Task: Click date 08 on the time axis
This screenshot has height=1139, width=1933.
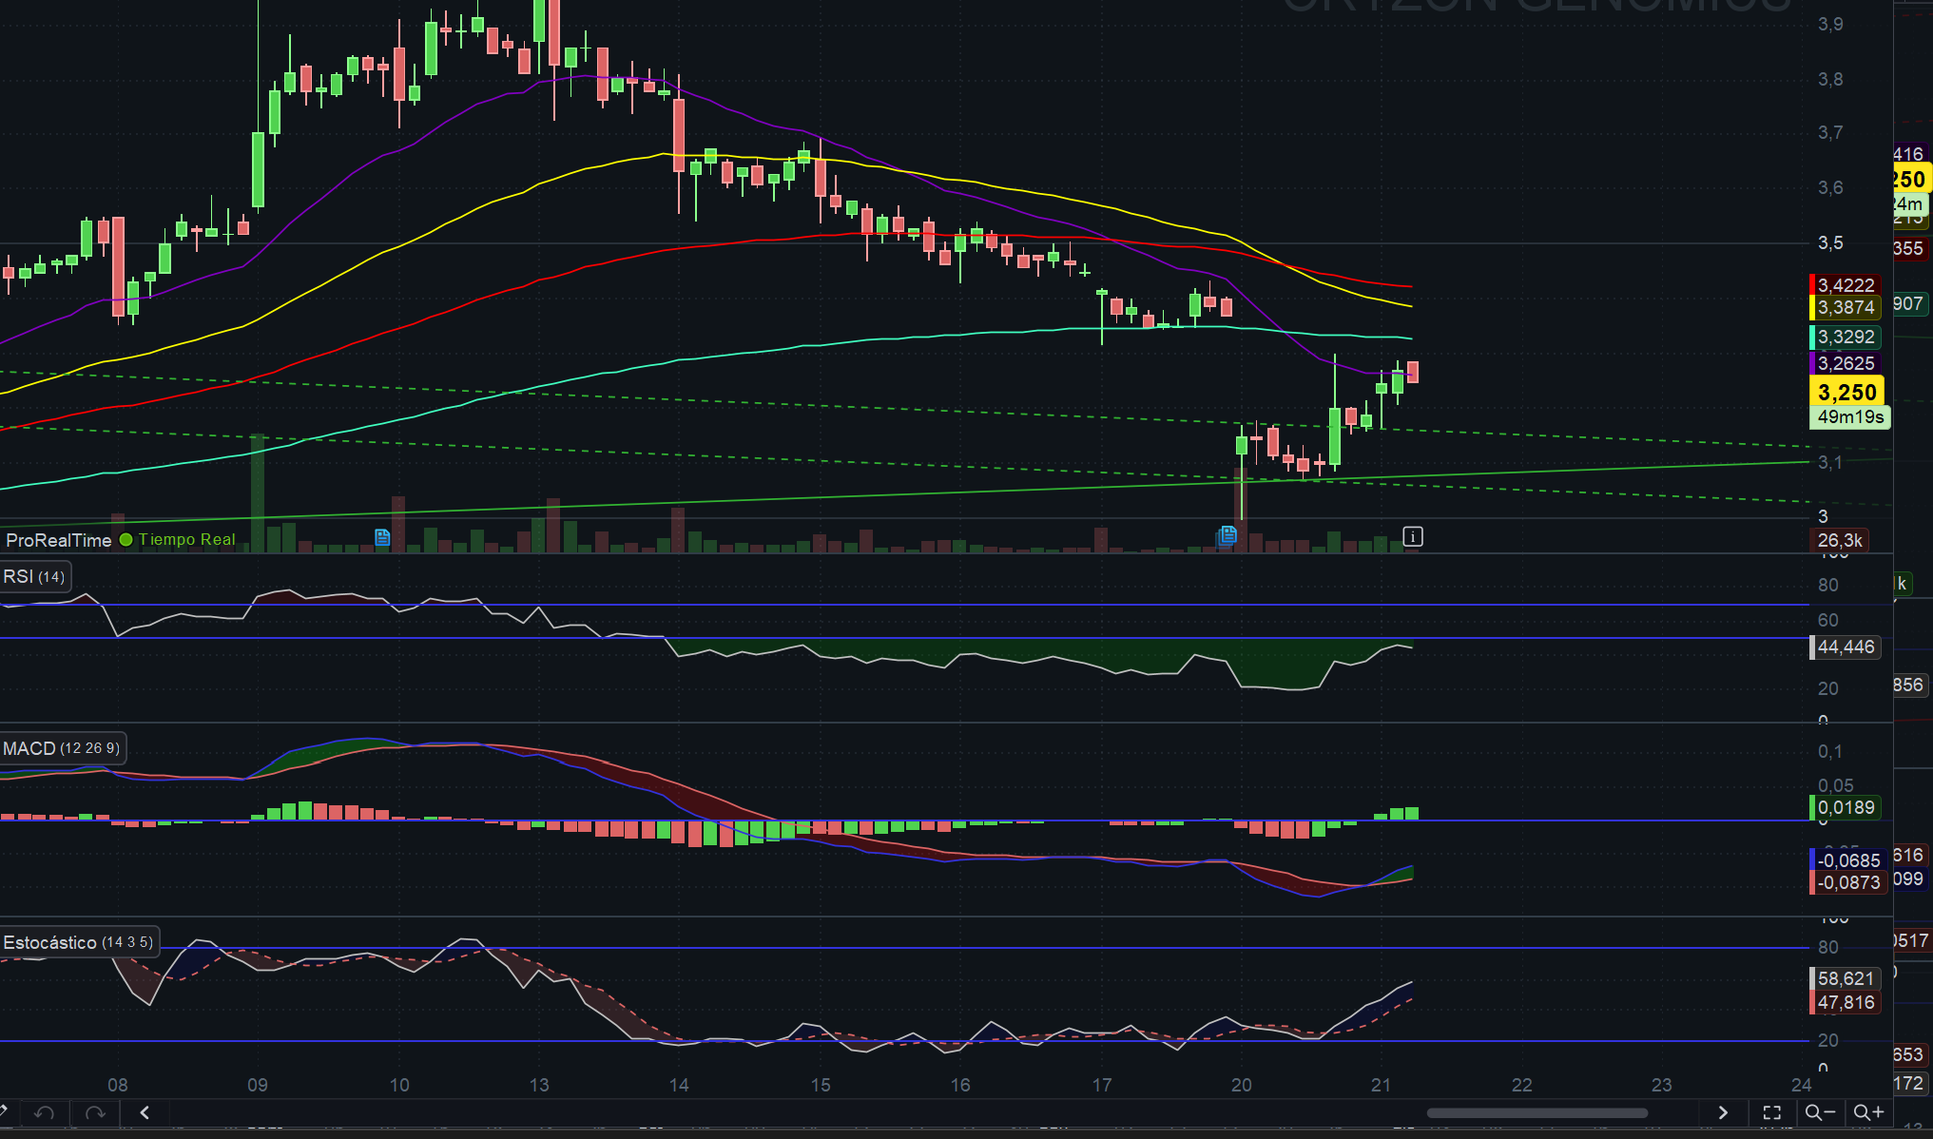Action: click(x=117, y=1085)
